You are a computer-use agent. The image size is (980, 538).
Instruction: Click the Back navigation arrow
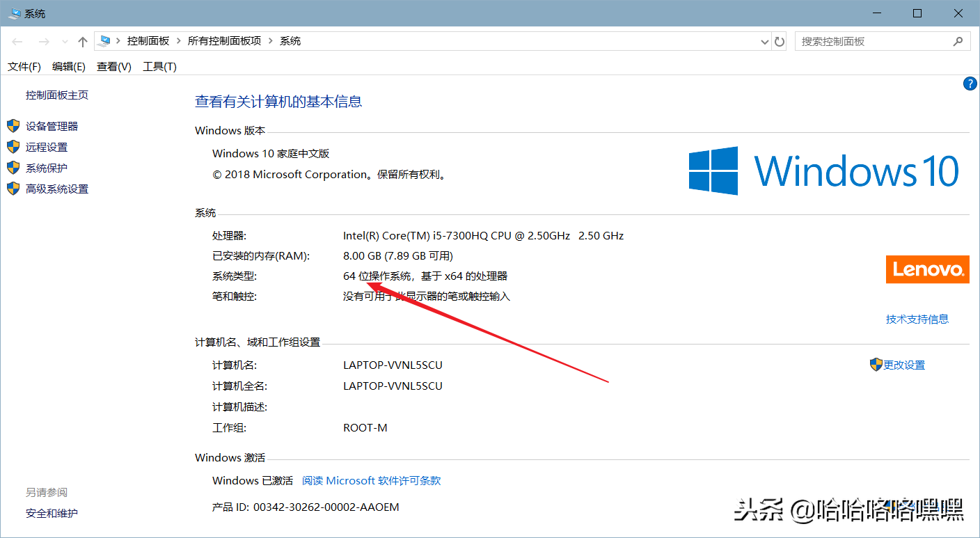(x=17, y=42)
